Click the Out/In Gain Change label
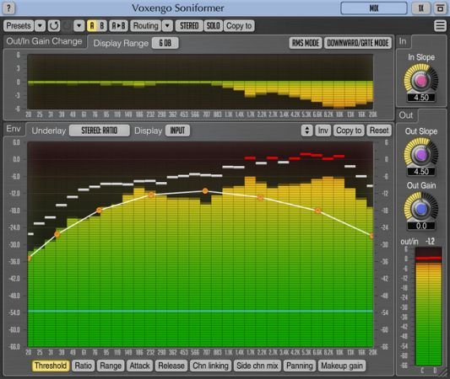 (44, 41)
